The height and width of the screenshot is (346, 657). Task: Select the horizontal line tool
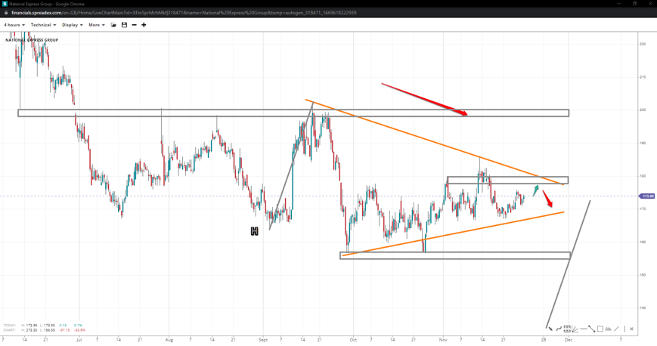tap(584, 329)
